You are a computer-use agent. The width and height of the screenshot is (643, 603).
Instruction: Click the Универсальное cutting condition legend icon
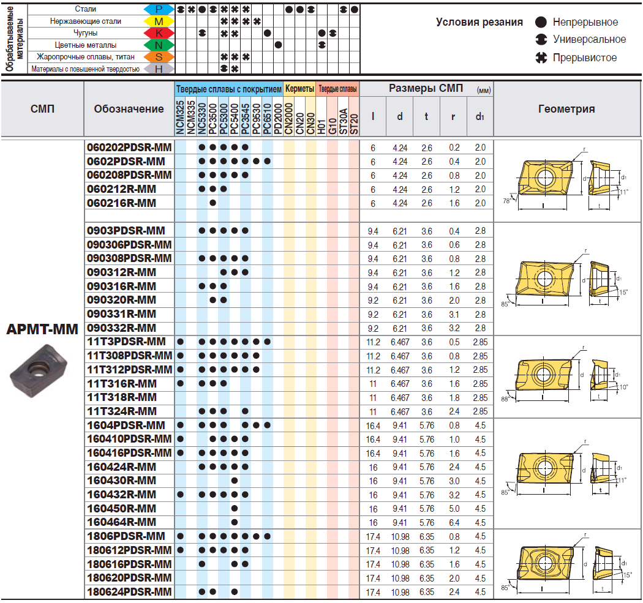541,40
